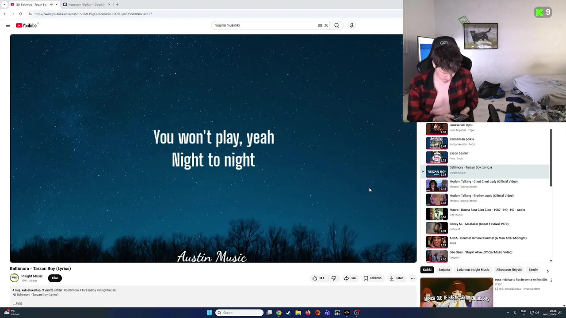Play Esson baariin playlist item

coord(485,157)
